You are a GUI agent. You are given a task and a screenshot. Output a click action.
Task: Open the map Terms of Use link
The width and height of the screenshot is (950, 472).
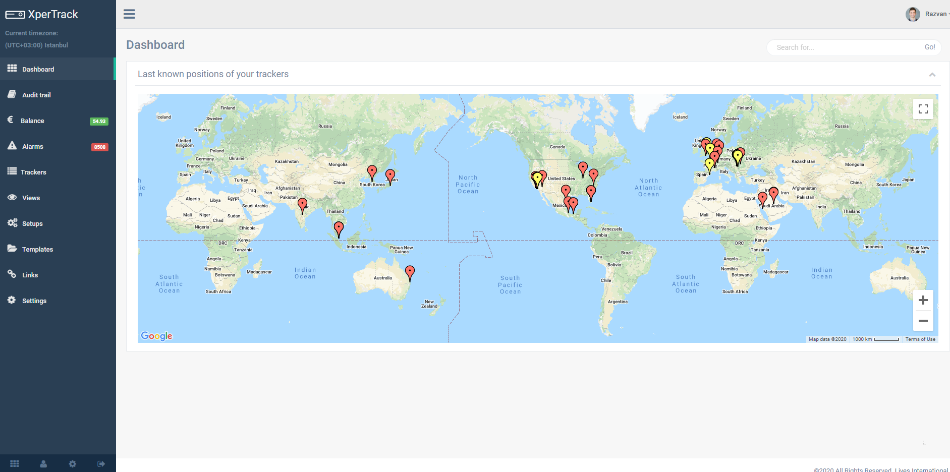click(x=920, y=339)
